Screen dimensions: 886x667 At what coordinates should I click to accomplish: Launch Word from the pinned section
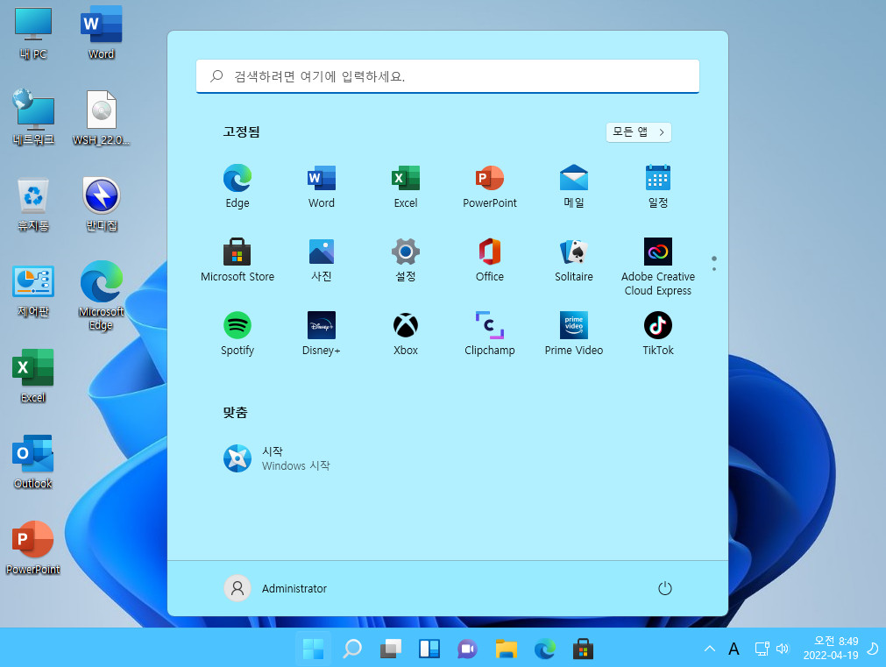[322, 187]
